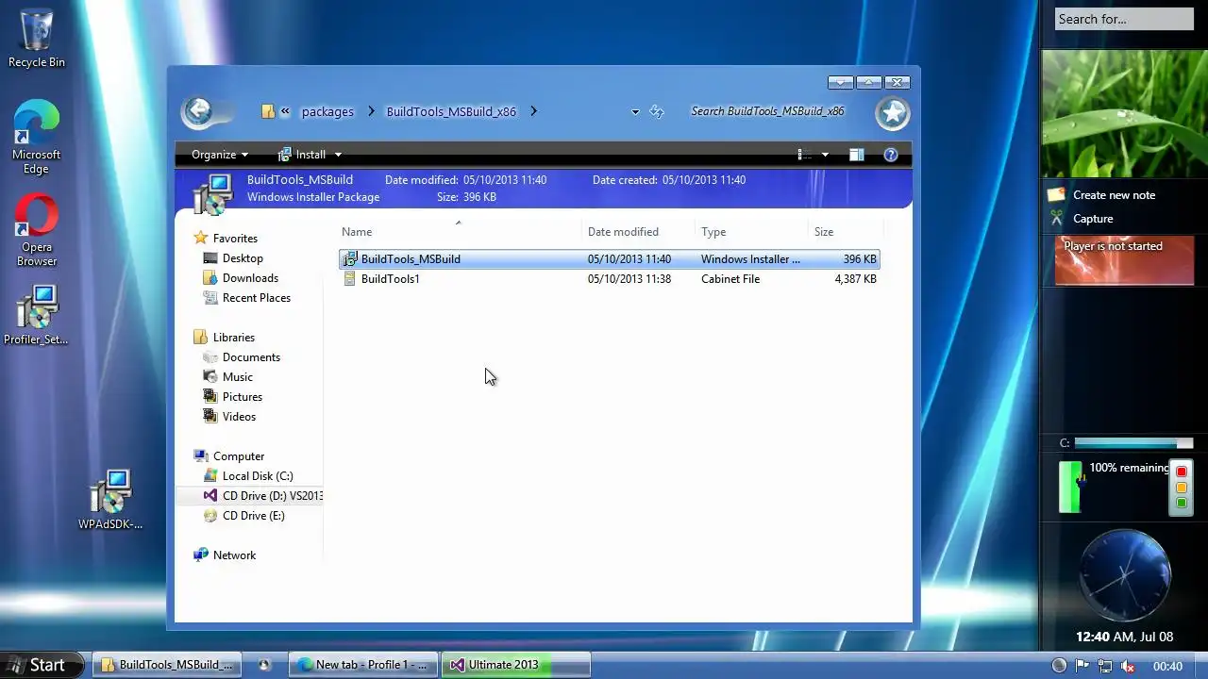Sort by the Size column header
This screenshot has height=679, width=1208.
[x=846, y=232]
